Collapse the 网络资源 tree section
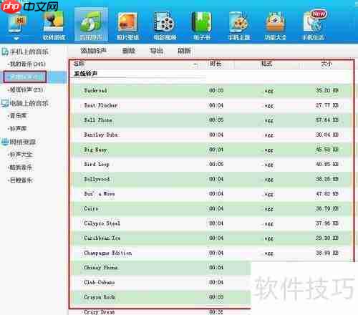This screenshot has width=358, height=315. tap(4, 142)
